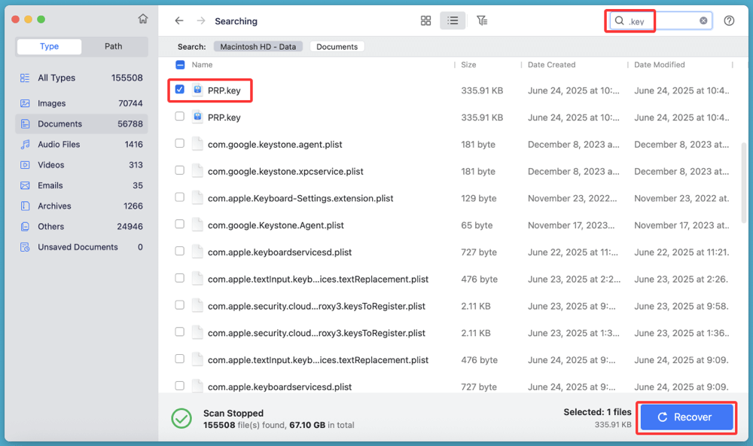Viewport: 753px width, 446px height.
Task: Open the Images category
Action: click(x=50, y=102)
